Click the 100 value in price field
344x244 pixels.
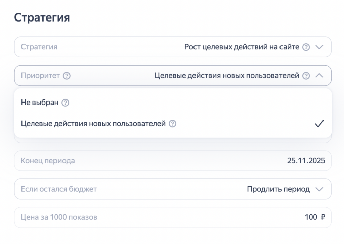311,217
